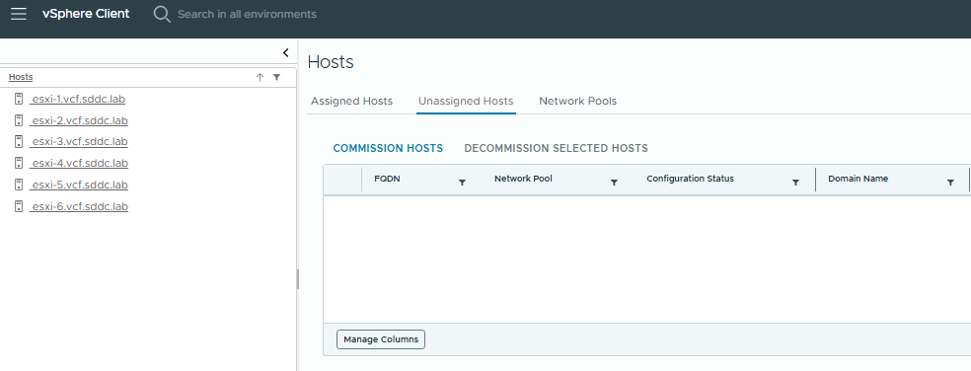Open the Manage Columns button
971x371 pixels.
381,339
